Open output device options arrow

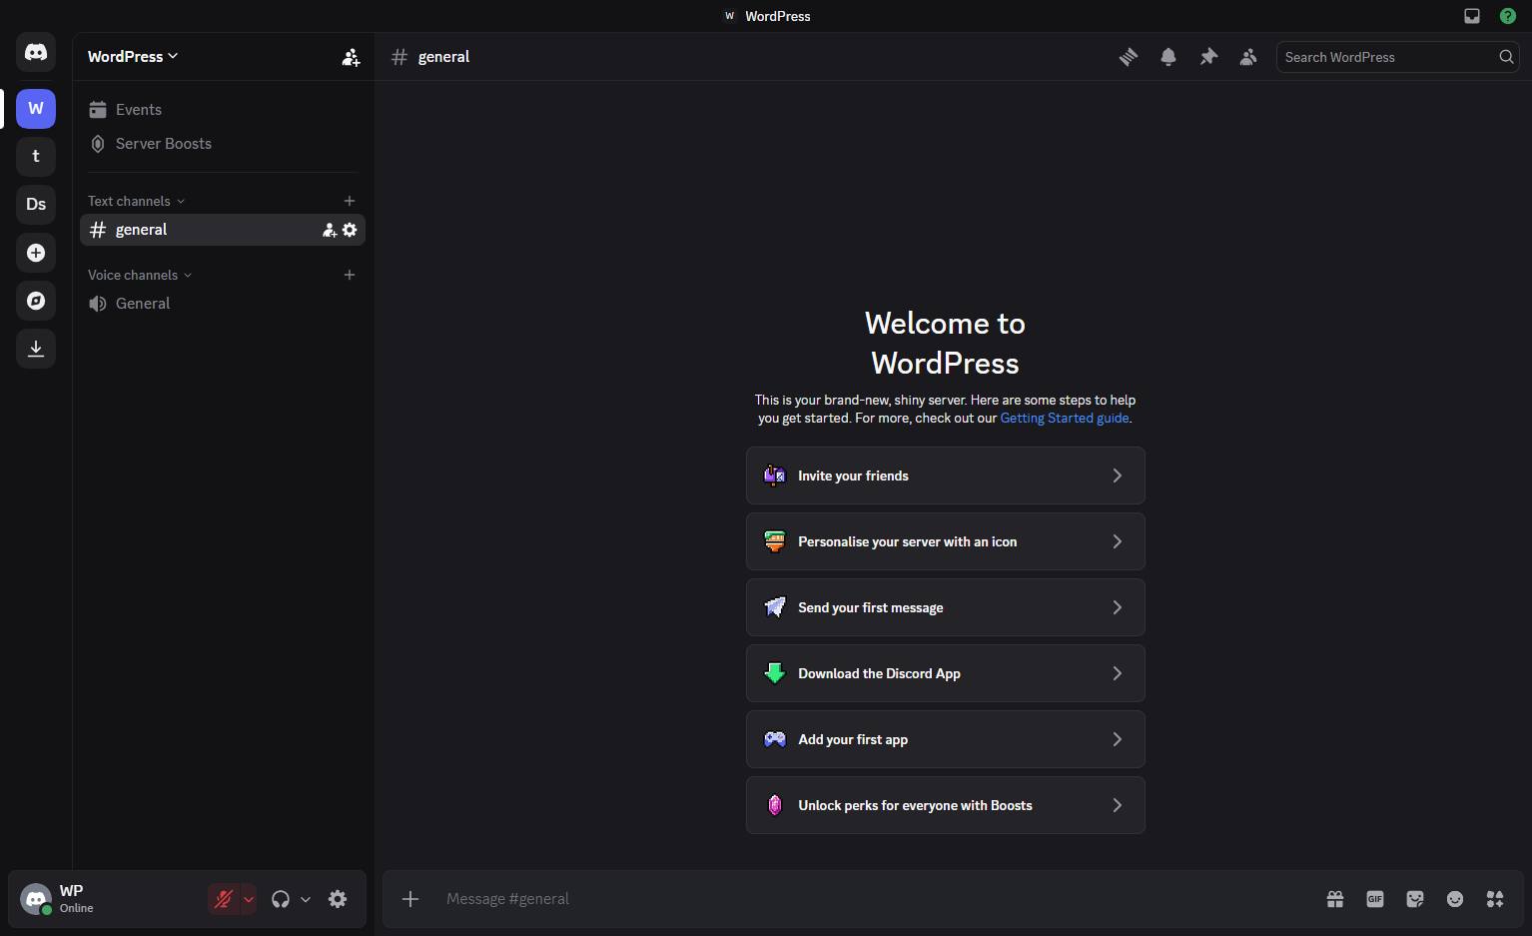pos(306,899)
